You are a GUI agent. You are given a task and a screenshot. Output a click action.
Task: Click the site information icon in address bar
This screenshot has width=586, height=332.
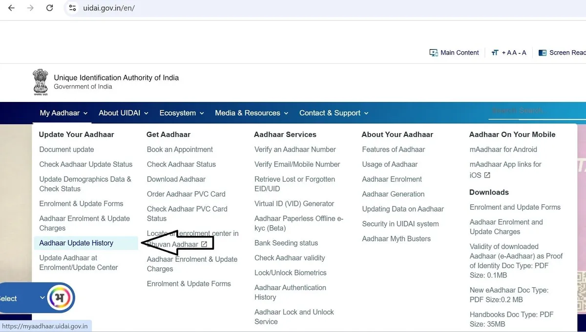click(x=72, y=8)
